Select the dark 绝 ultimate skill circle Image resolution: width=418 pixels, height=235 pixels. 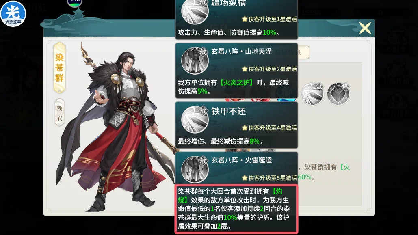coord(338,93)
